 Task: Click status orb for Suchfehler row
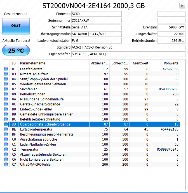point(6,89)
